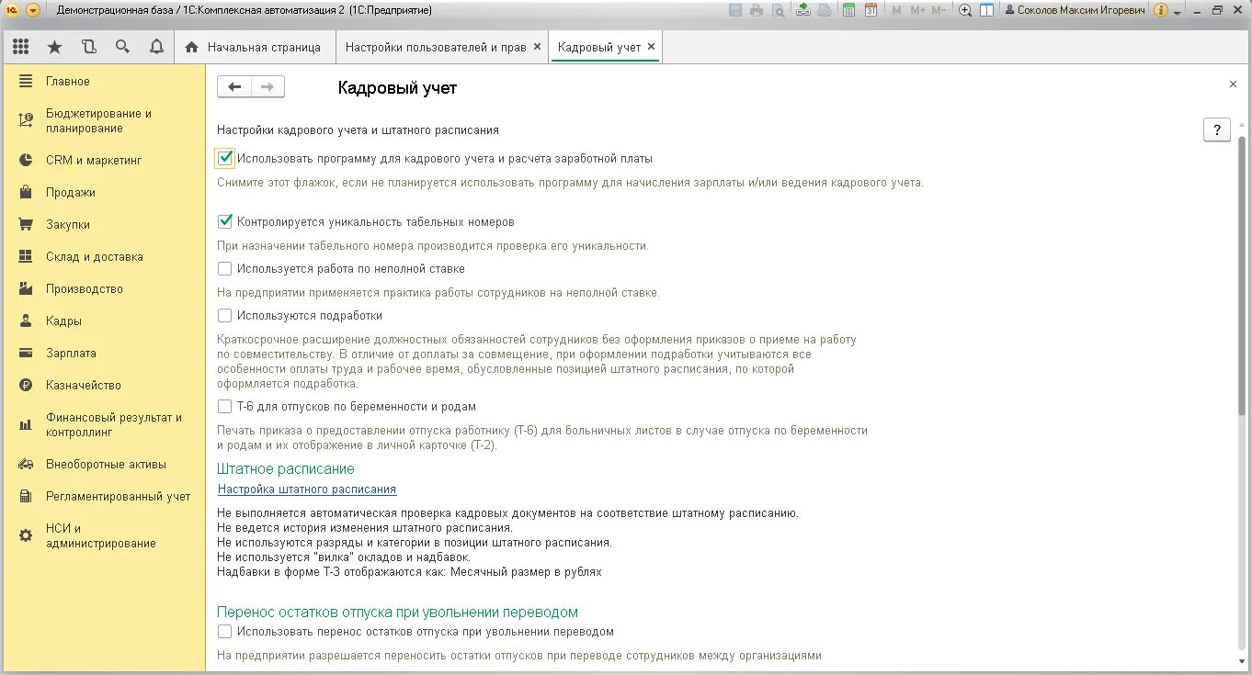Click the M+ memory add button
This screenshot has width=1252, height=675.
[x=917, y=10]
